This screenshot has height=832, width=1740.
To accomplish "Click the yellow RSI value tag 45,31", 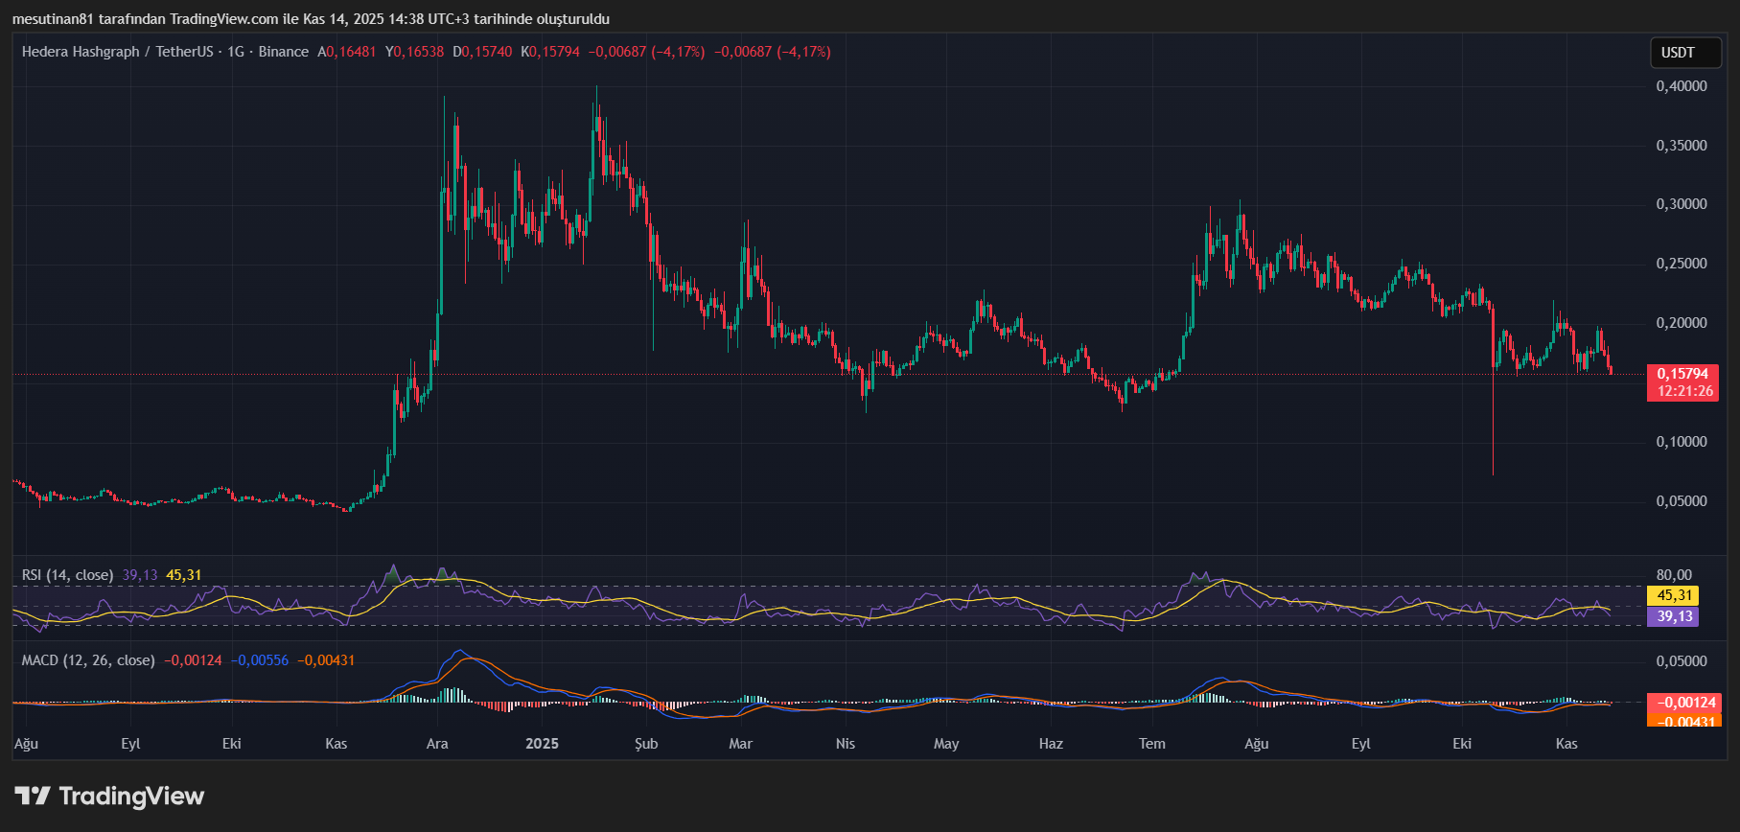I will coord(1673,595).
